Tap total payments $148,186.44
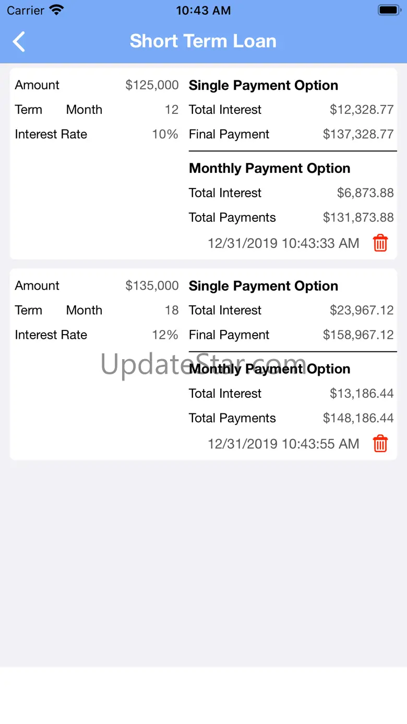The height and width of the screenshot is (724, 407). click(358, 418)
